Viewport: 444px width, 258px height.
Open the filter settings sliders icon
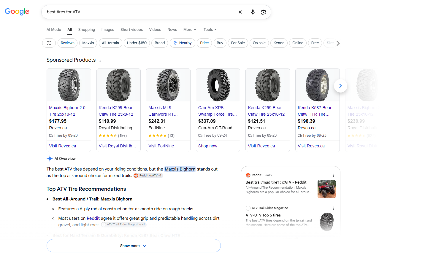tap(49, 43)
